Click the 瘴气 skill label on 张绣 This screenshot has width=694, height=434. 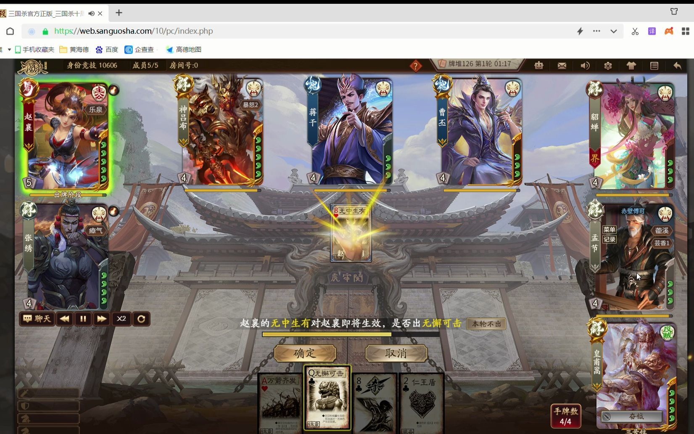pos(96,230)
